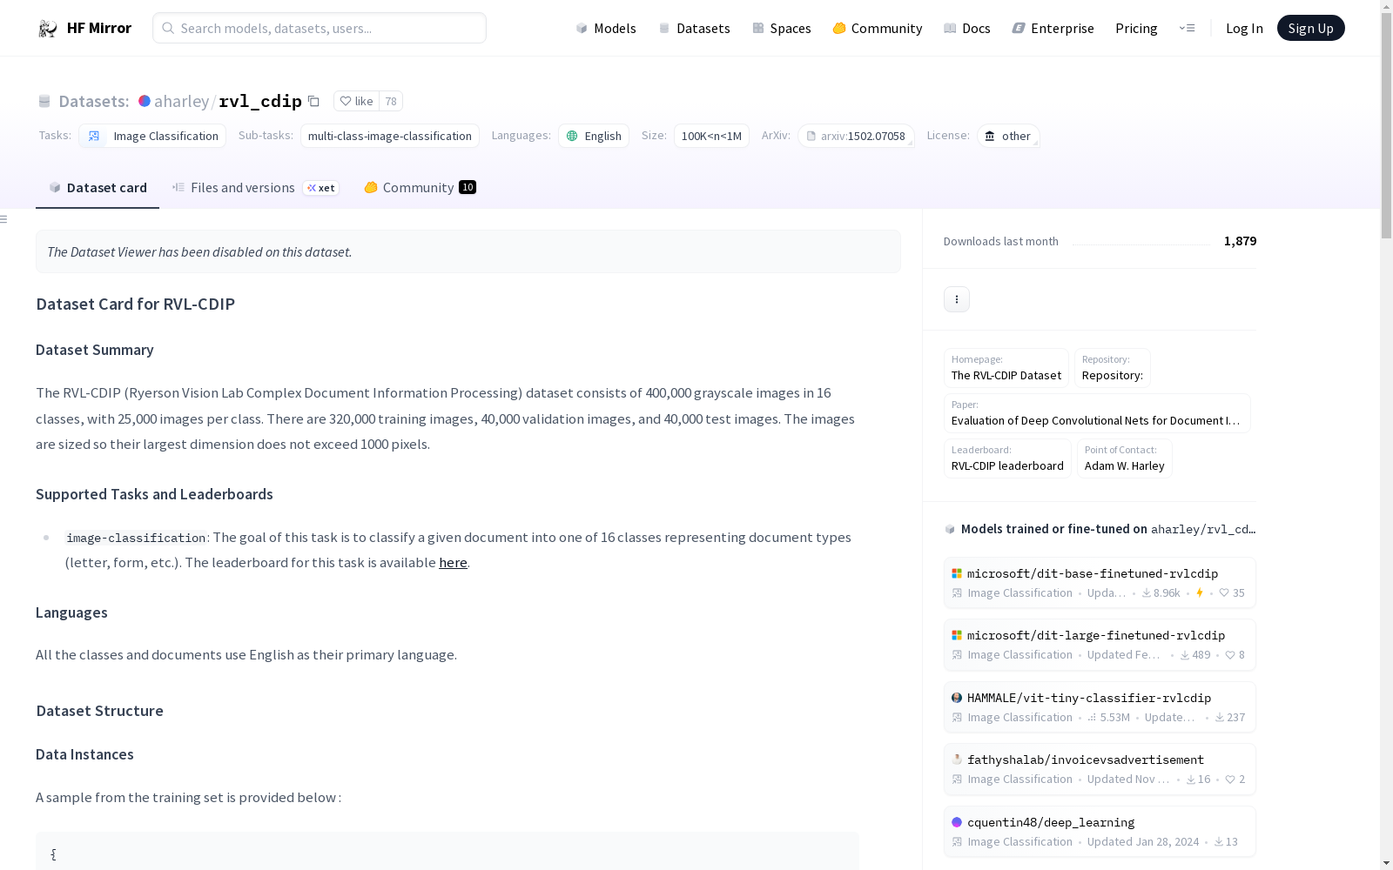
Task: Open Spaces from the top navigation
Action: [782, 28]
